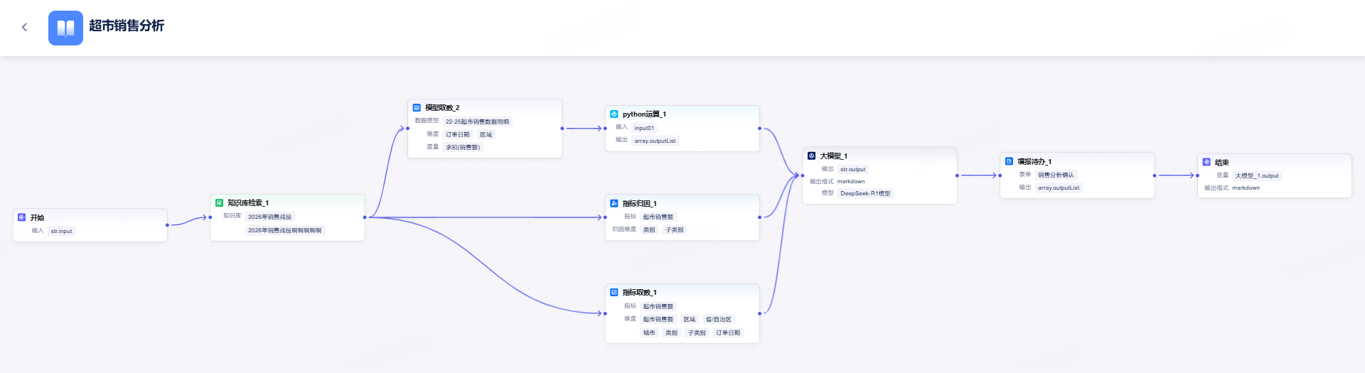
Task: Click the 超市销售分析 title text
Action: [x=127, y=26]
